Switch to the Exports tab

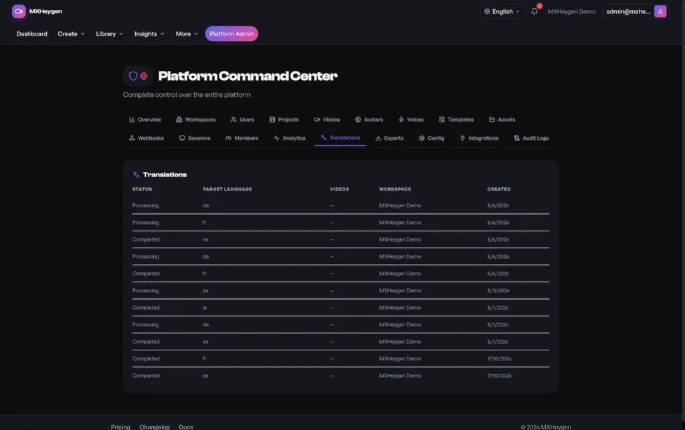[390, 138]
